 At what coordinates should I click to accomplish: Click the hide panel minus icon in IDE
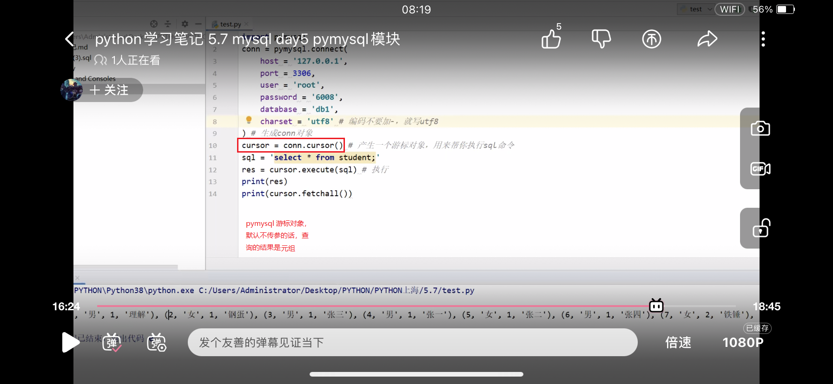[198, 24]
